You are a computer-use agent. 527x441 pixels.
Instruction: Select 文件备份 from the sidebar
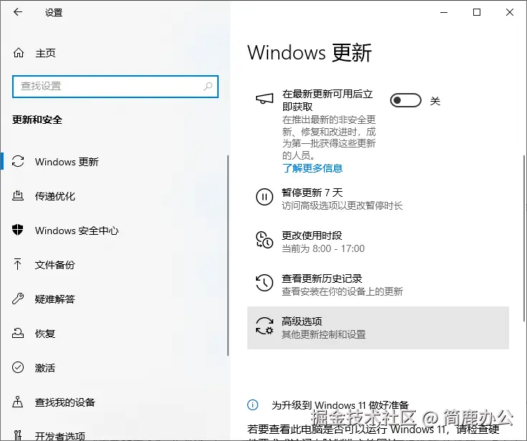(114, 265)
